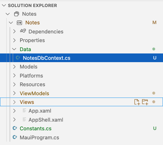
Task: Expand App.xaml nested files chevron
Action: (x=14, y=111)
